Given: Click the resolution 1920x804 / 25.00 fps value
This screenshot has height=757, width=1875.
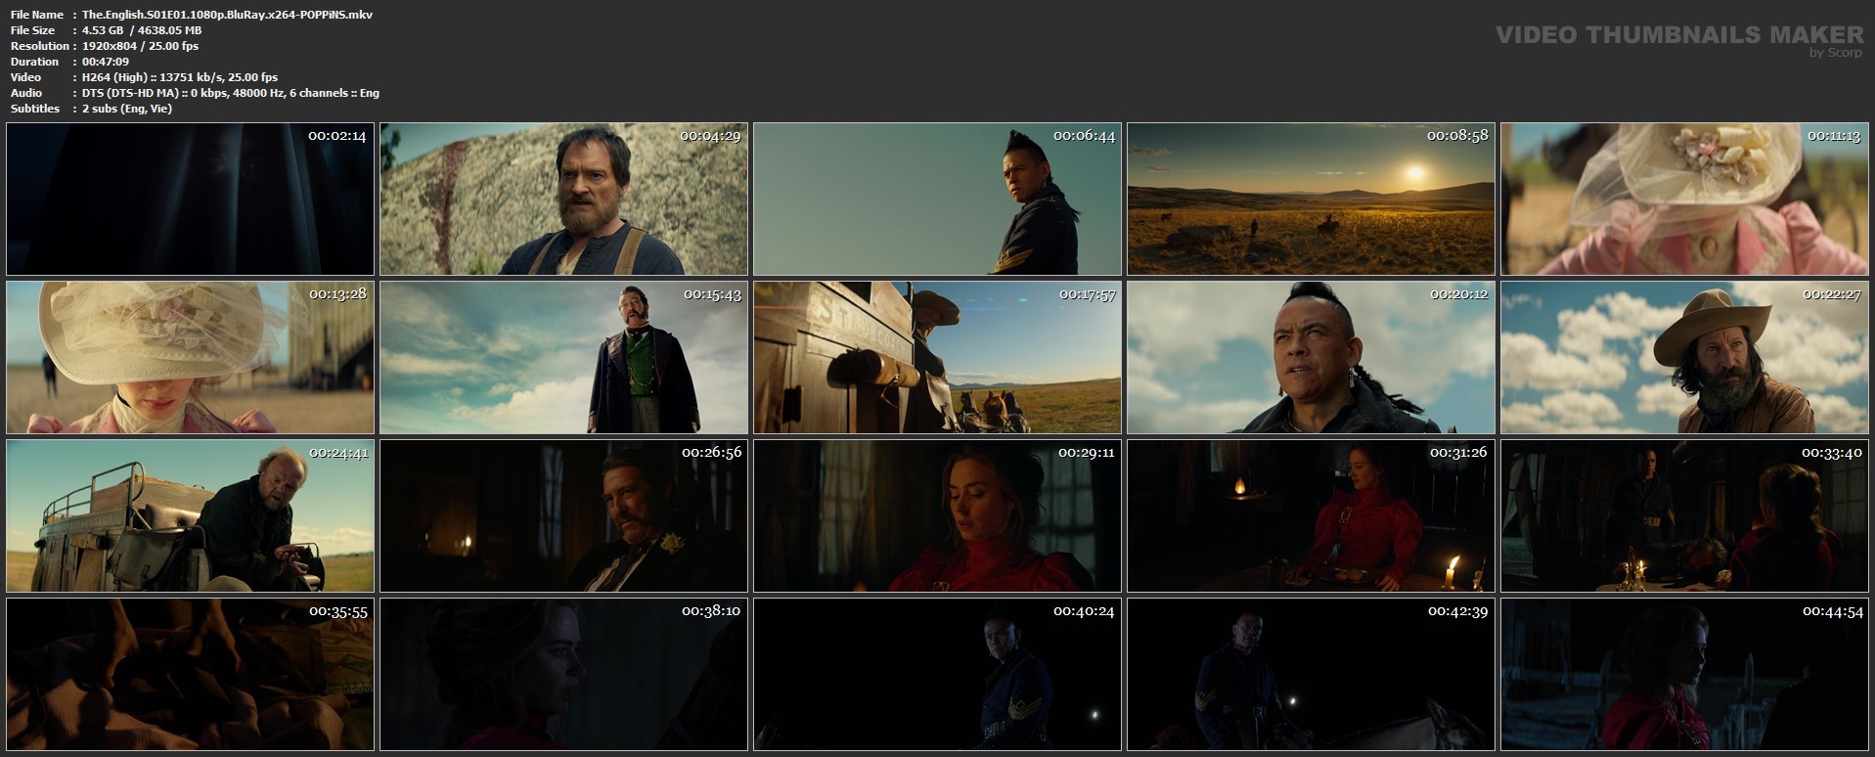Looking at the screenshot, I should coord(140,46).
